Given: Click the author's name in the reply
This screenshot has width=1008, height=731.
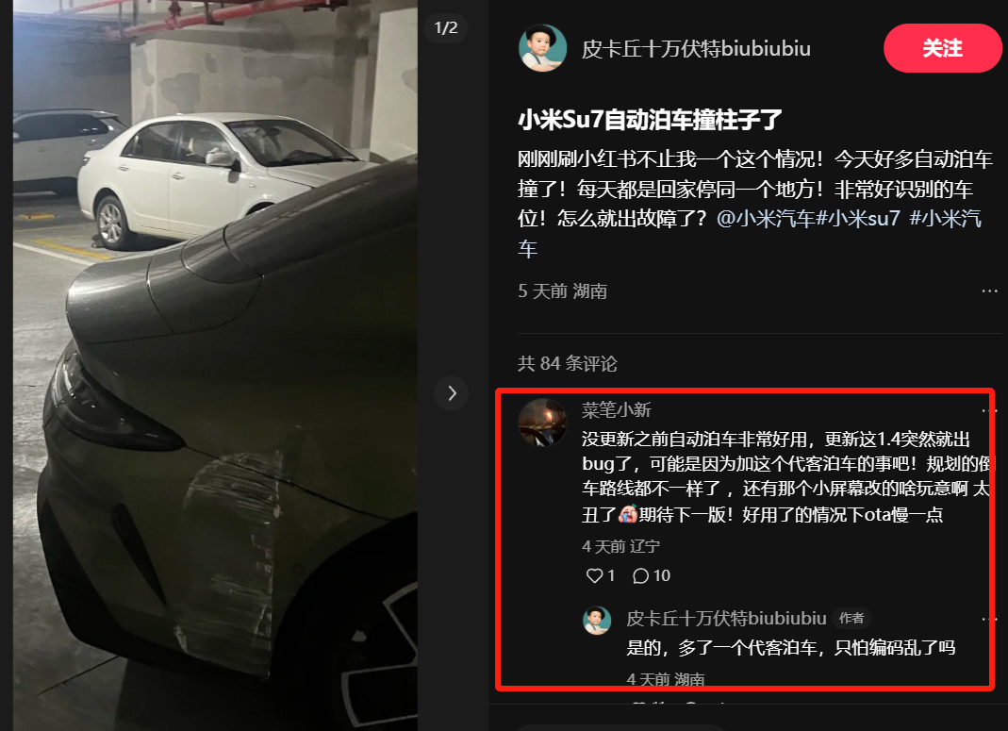Looking at the screenshot, I should 726,619.
